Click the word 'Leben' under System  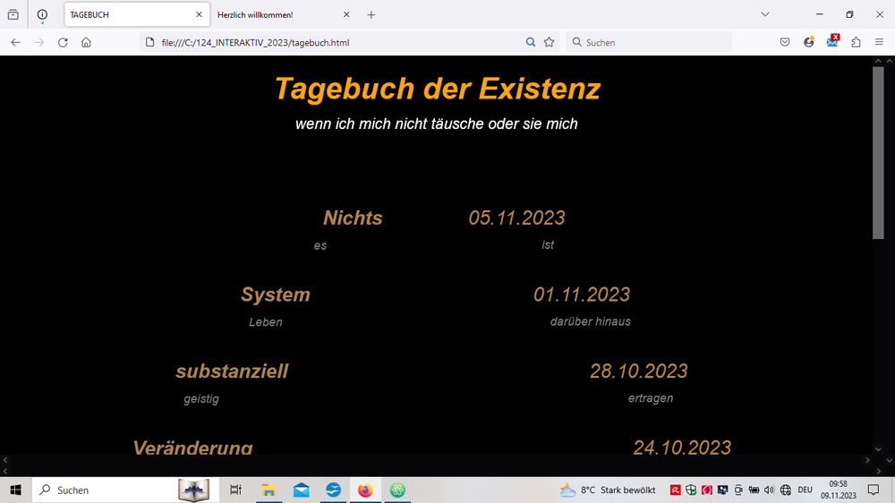(266, 322)
